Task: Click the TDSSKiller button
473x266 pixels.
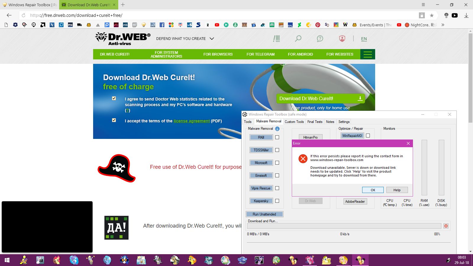Action: click(x=261, y=150)
